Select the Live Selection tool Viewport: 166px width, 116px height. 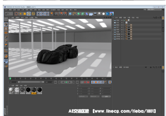coord(16,14)
